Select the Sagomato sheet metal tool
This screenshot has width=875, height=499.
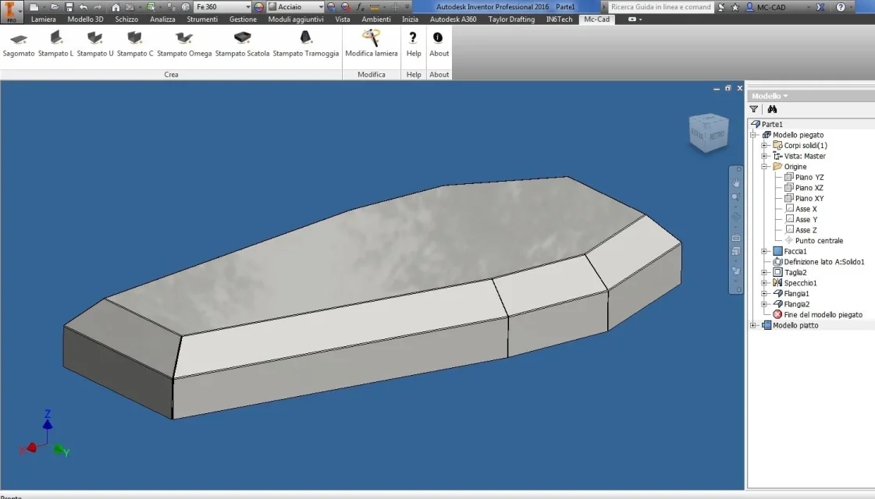click(19, 44)
